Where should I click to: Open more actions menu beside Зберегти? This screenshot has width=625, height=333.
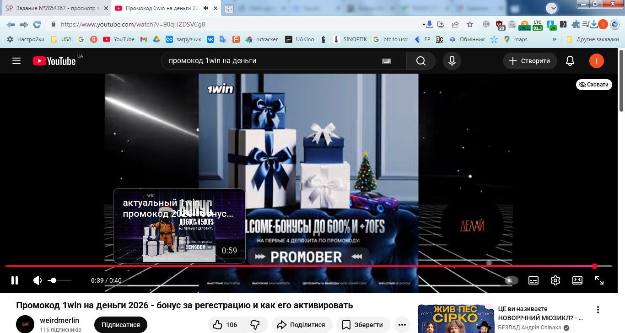402,325
